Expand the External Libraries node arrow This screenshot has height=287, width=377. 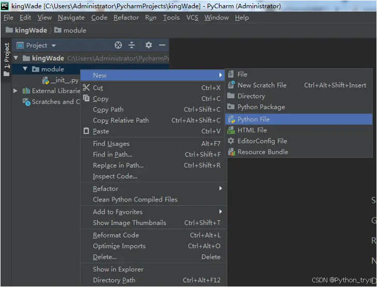(16, 91)
